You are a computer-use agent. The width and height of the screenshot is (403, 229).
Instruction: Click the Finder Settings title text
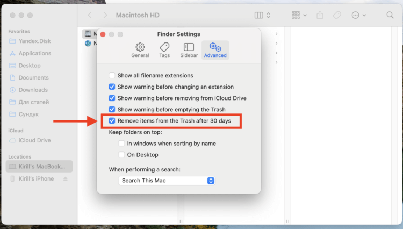178,34
